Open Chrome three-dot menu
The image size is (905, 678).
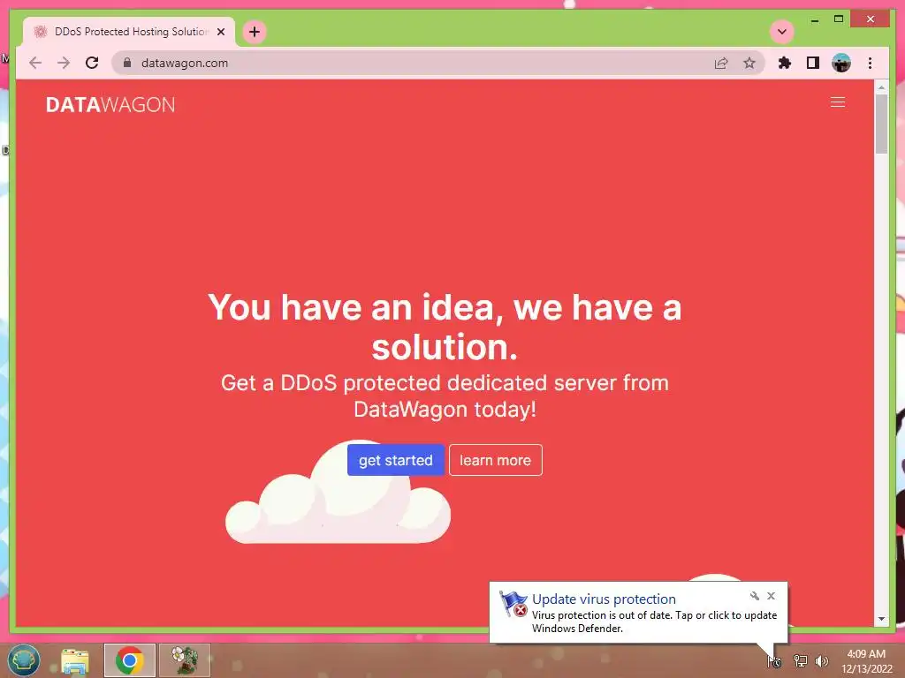(870, 63)
